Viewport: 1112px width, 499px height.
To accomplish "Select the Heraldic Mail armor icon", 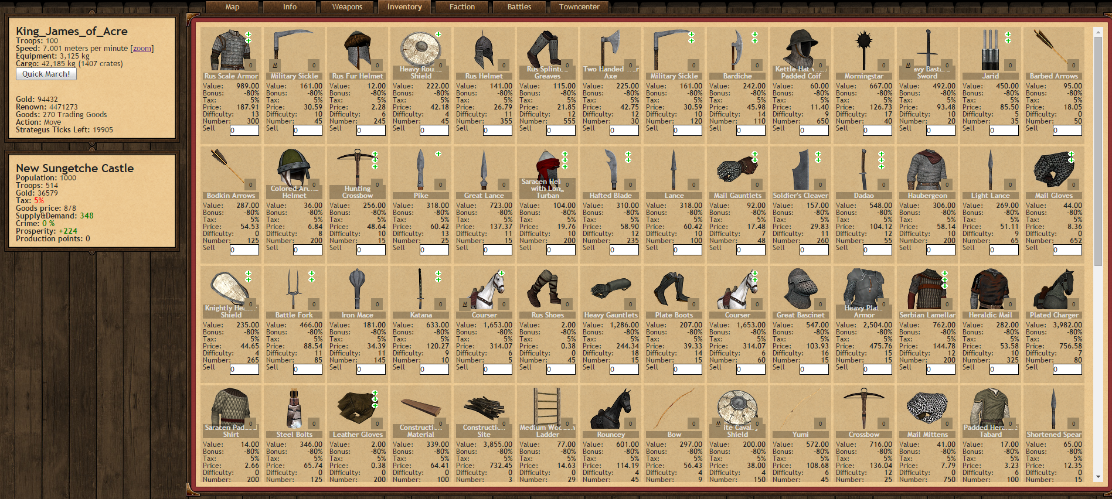I will [991, 289].
